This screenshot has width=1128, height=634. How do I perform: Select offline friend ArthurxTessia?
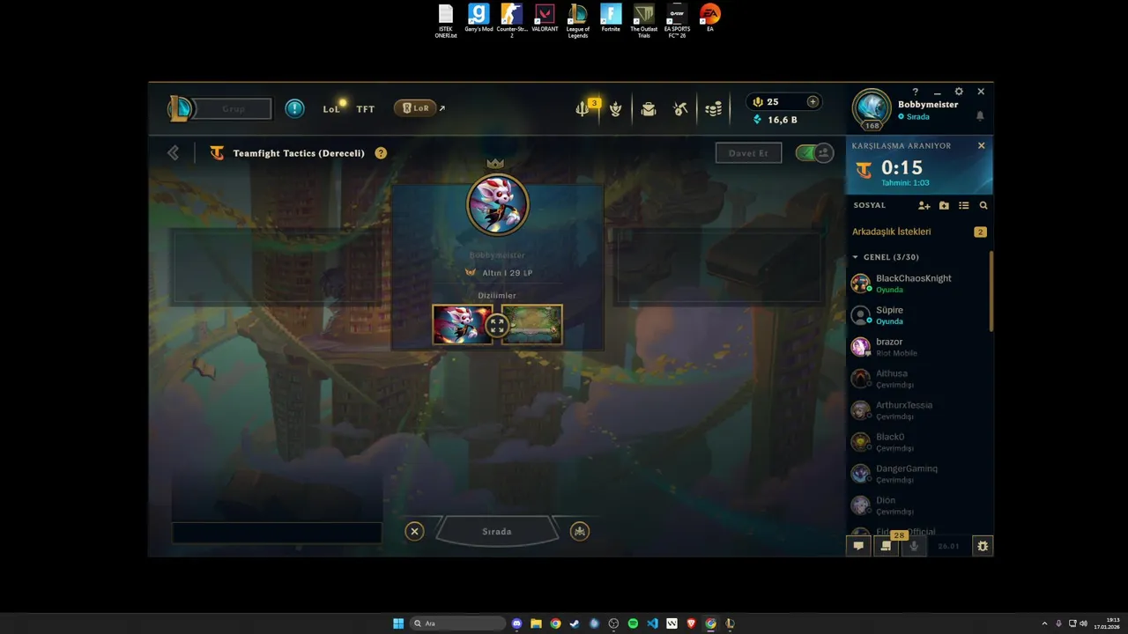917,410
